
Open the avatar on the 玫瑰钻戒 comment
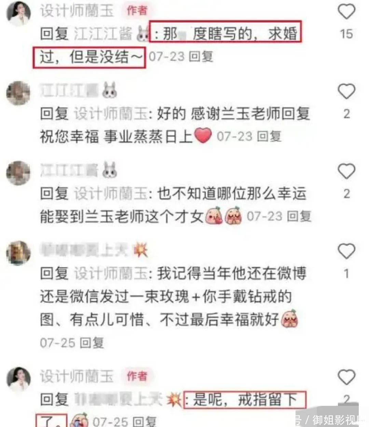18,253
